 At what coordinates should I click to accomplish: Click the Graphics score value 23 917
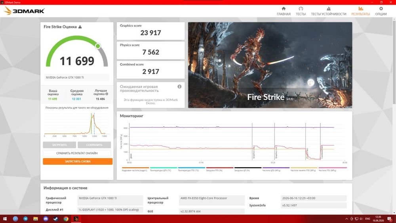[150, 33]
